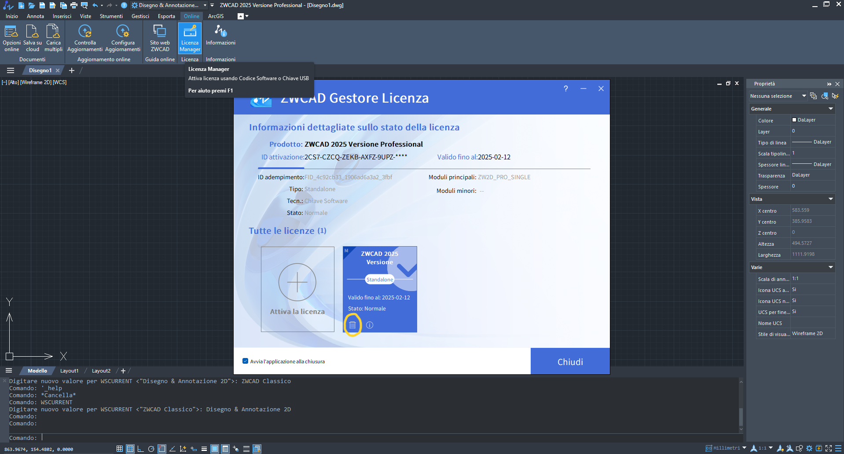
Task: Collapse the Varie section in the Proprietà panel
Action: tap(831, 267)
